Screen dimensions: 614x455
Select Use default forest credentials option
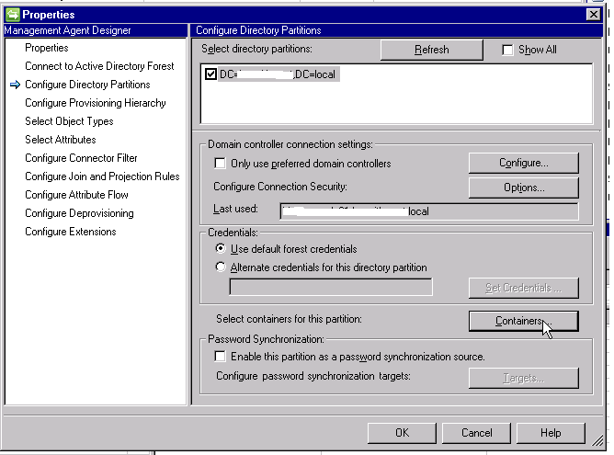click(220, 249)
